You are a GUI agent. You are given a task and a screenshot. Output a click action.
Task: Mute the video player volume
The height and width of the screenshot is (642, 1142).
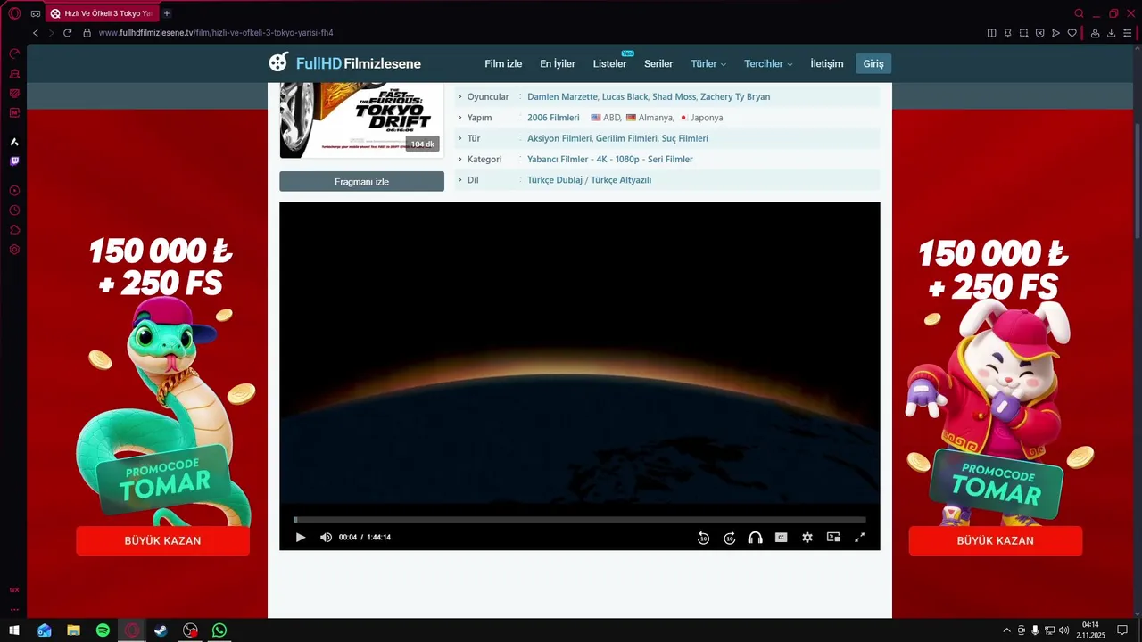tap(326, 538)
